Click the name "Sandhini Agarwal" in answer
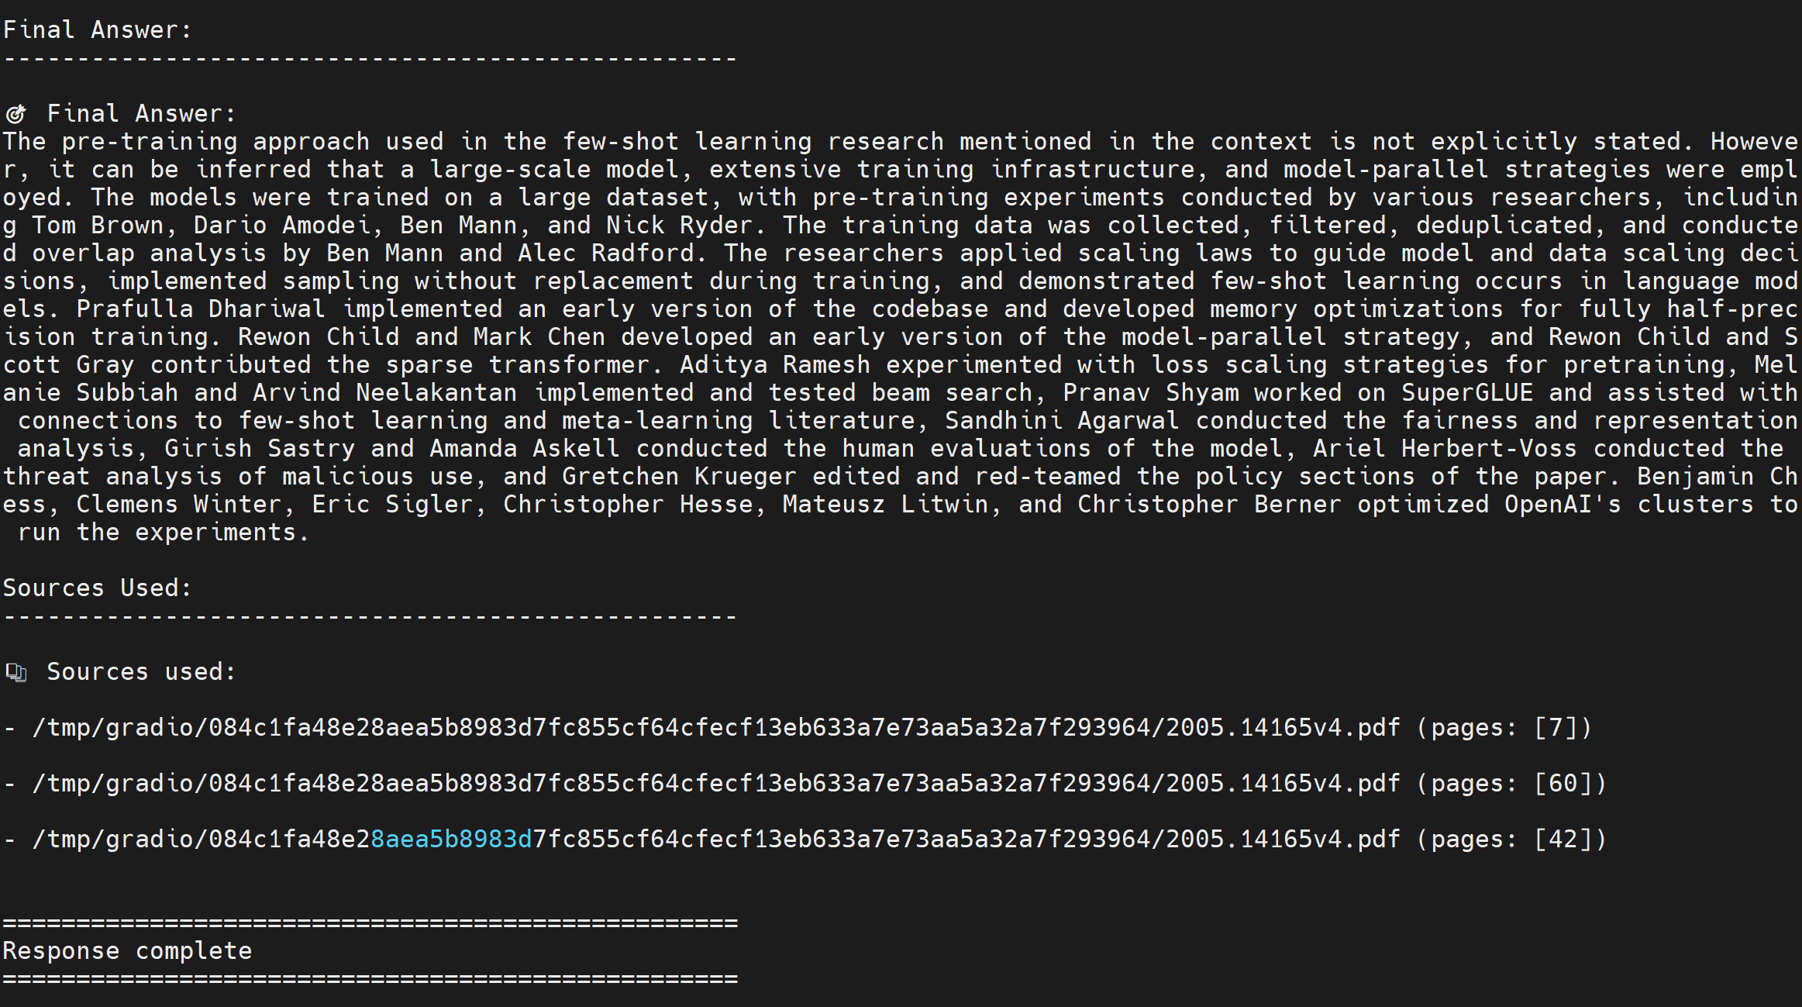The width and height of the screenshot is (1802, 1007). tap(1062, 421)
